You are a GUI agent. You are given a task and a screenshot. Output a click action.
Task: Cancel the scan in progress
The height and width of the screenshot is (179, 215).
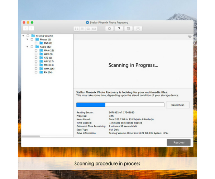click(178, 105)
